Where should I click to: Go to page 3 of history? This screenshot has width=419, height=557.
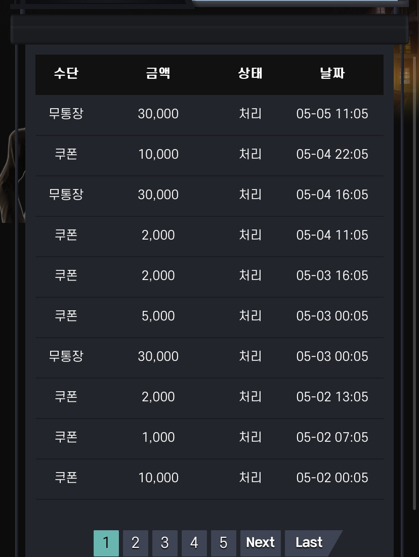(164, 543)
